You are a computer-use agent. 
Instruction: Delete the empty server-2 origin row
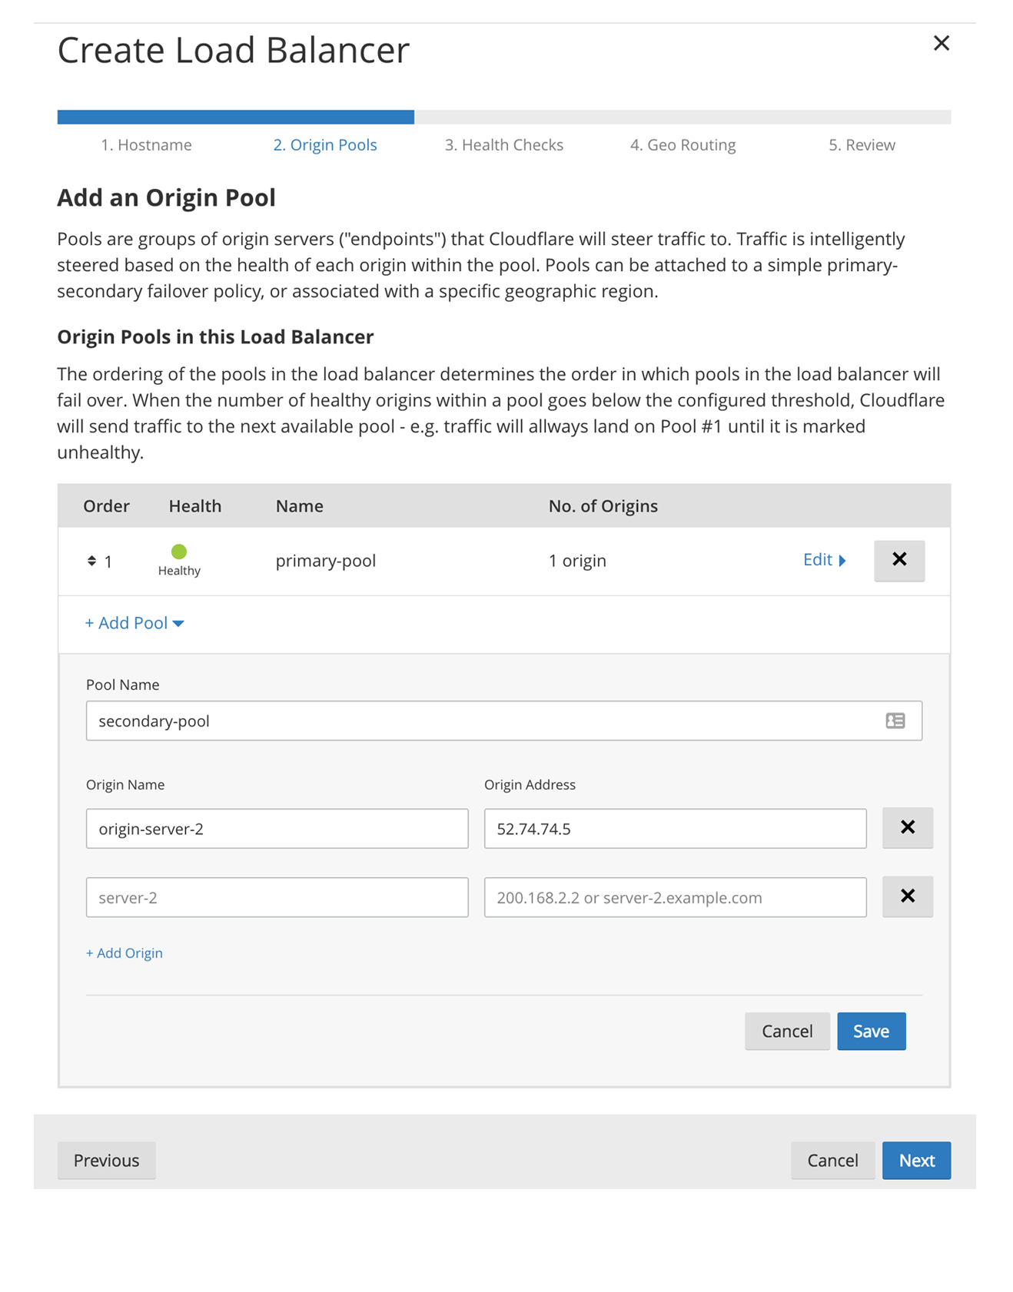[x=907, y=896]
